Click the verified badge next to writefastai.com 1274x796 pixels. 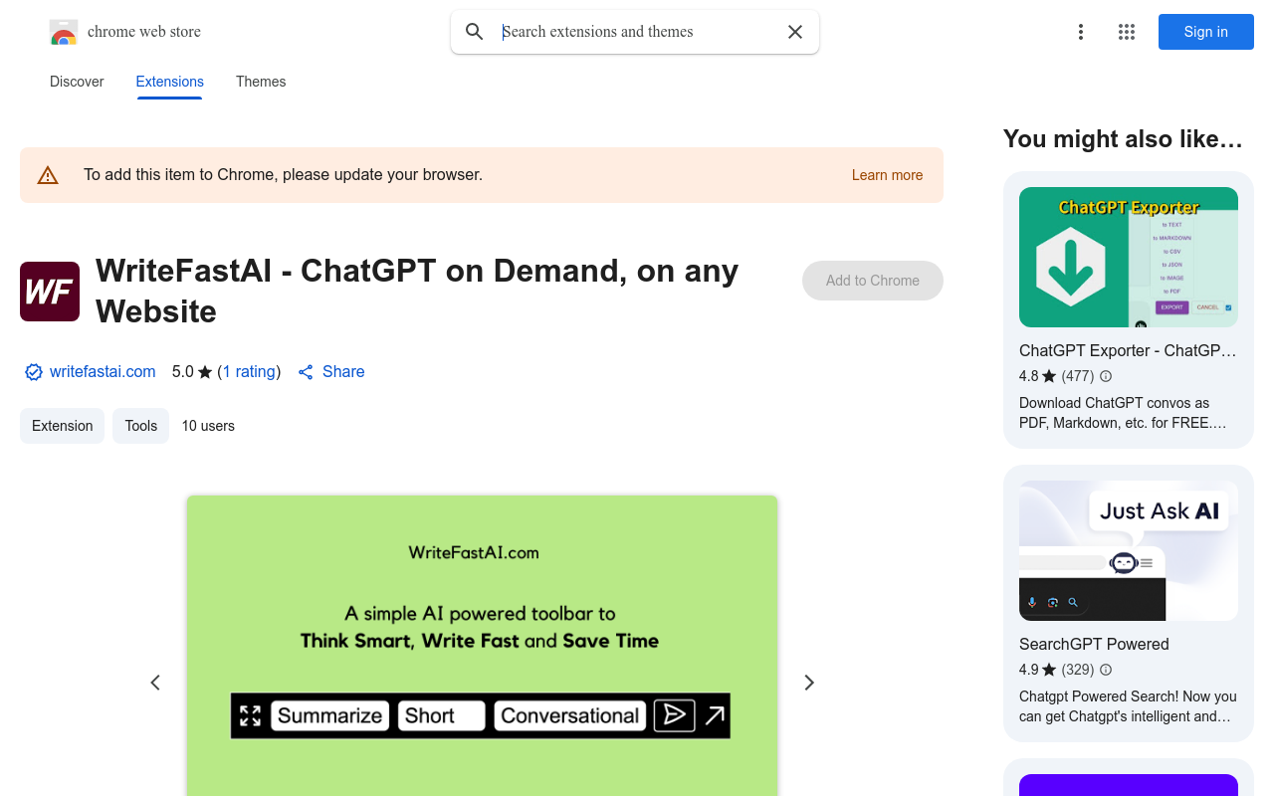coord(34,372)
